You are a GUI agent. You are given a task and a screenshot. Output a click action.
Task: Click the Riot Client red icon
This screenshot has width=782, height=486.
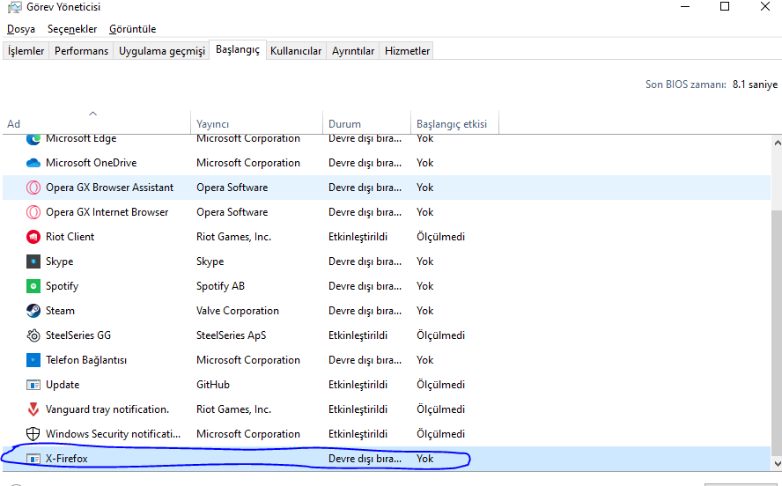tap(33, 237)
